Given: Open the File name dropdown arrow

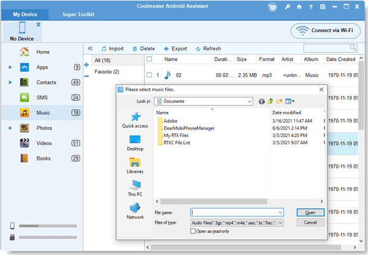Looking at the screenshot, I should point(280,213).
